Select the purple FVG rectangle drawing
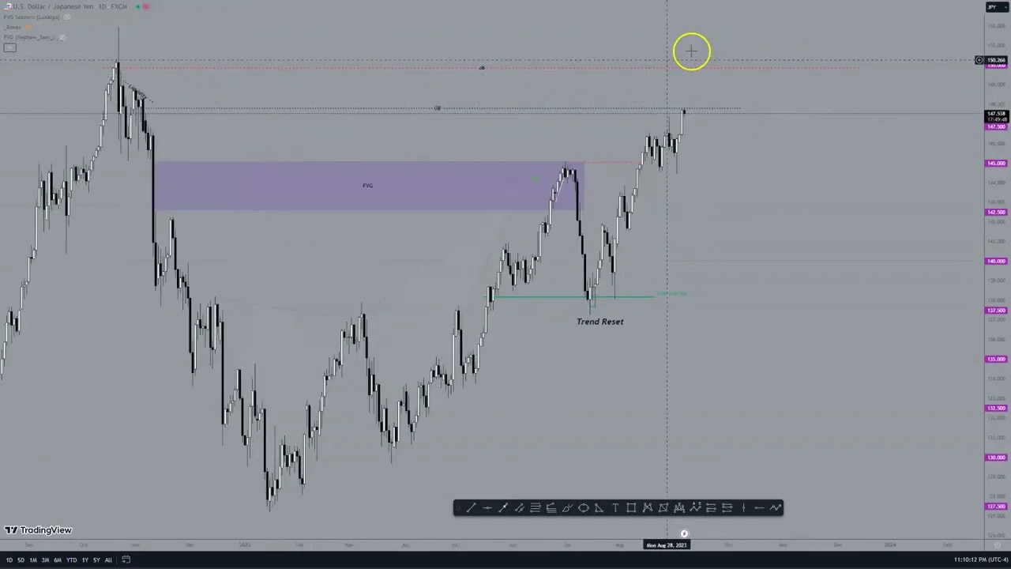 pyautogui.click(x=367, y=187)
